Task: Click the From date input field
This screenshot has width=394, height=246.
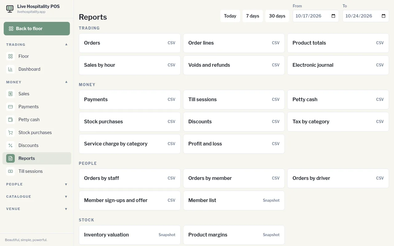Action: [316, 16]
